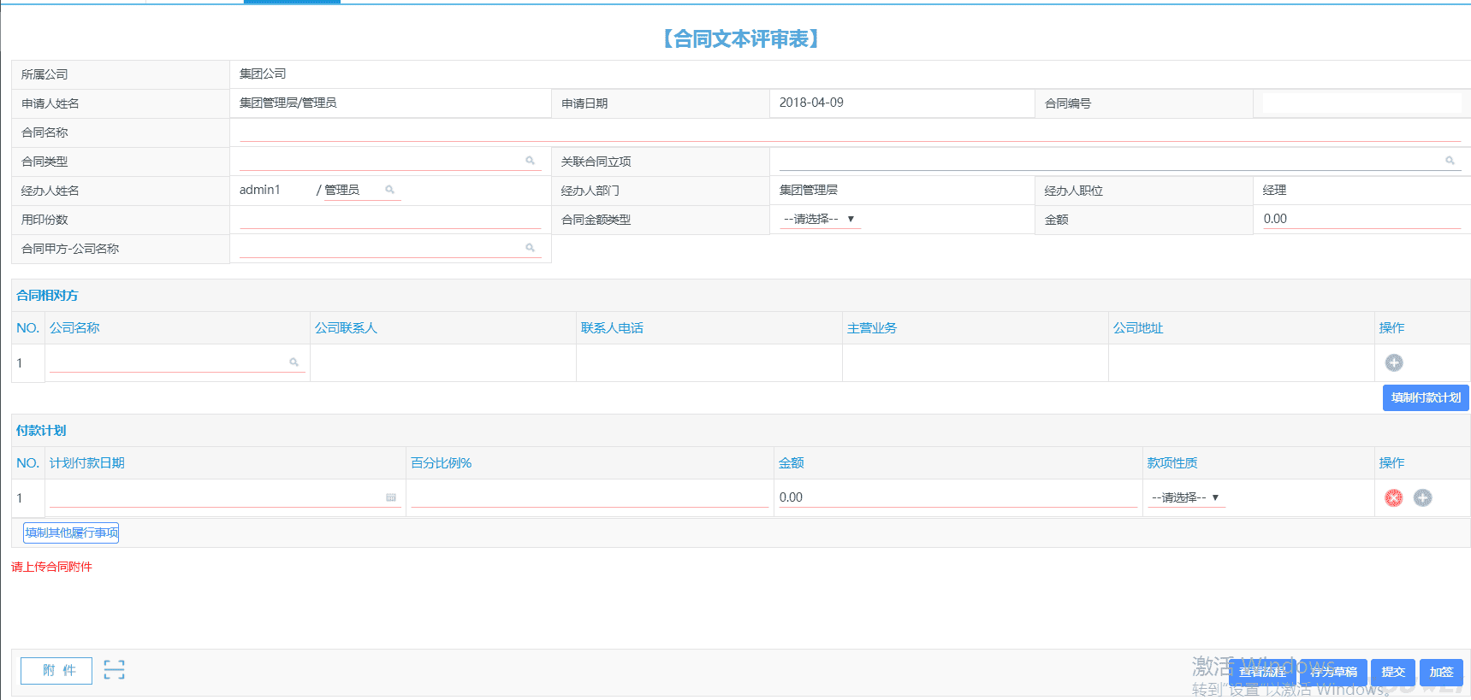The image size is (1471, 700).
Task: Click the 申请日期 value 2018-04-09
Action: point(811,103)
